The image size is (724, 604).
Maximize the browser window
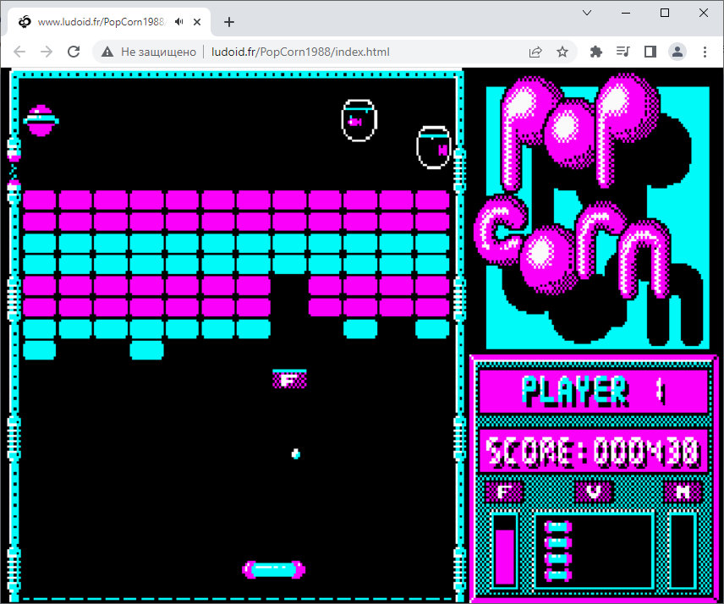pos(665,13)
